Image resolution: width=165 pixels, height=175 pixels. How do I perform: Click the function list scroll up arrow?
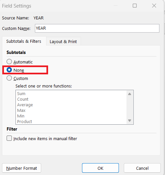(x=129, y=94)
